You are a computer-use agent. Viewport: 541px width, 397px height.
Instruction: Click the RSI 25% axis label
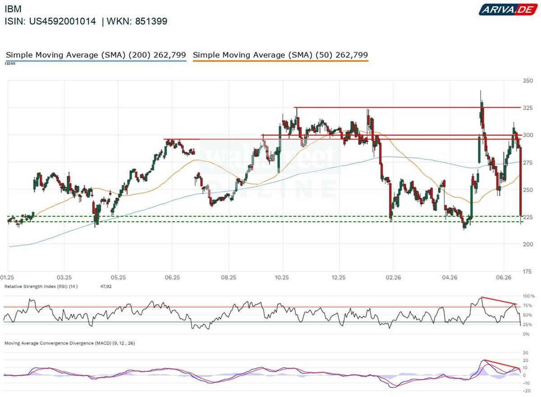(x=527, y=325)
